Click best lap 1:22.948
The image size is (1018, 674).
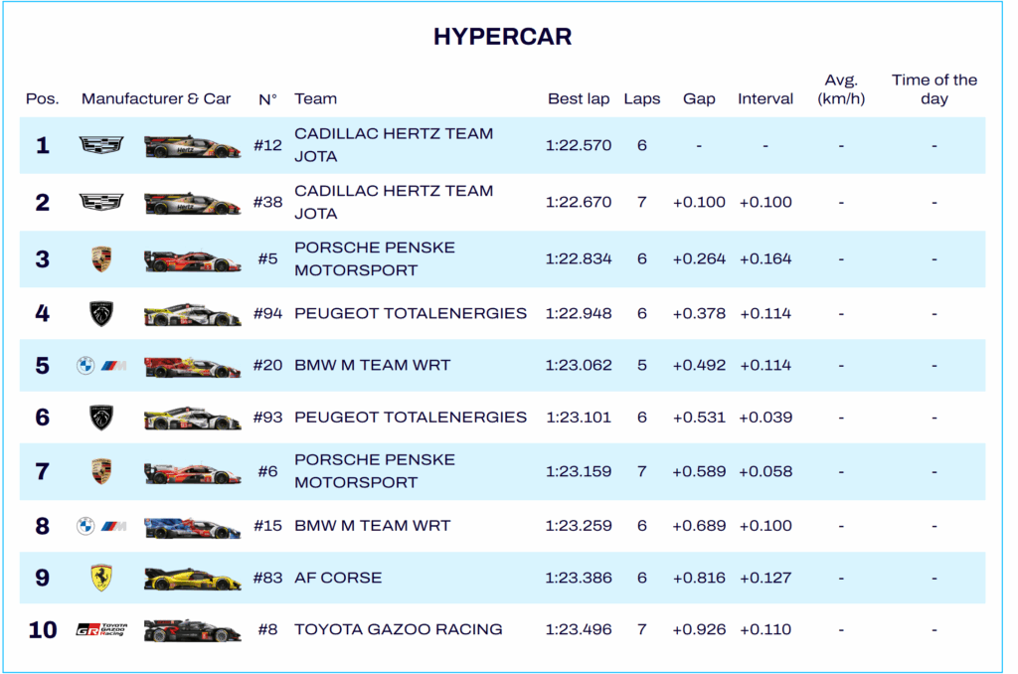(x=579, y=313)
